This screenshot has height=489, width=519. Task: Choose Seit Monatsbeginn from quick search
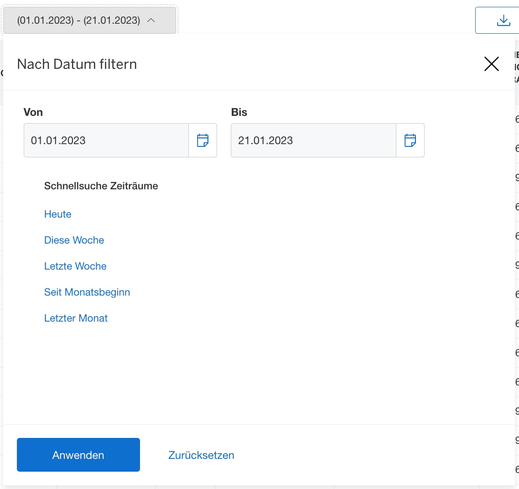coord(87,292)
